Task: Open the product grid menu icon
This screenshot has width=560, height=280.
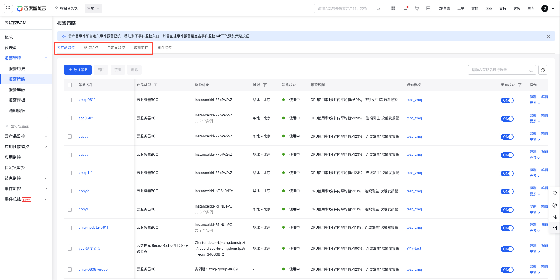Action: 8,8
